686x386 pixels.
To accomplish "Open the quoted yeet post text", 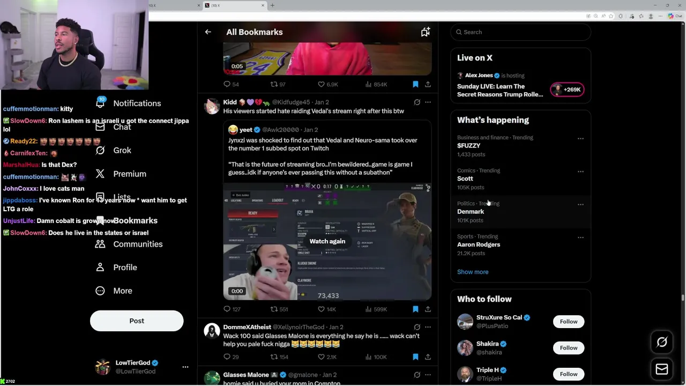I will [323, 157].
